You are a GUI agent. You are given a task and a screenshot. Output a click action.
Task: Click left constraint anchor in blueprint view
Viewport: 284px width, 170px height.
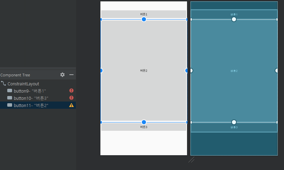pos(192,71)
